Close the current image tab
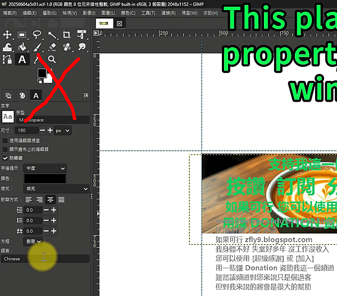337x296 pixels. [x=119, y=24]
